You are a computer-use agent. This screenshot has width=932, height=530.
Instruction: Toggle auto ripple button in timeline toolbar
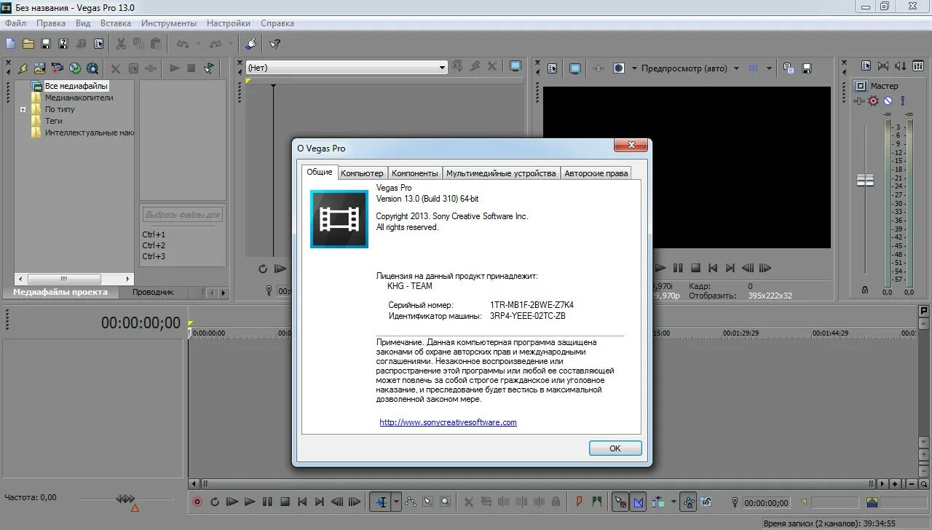659,502
